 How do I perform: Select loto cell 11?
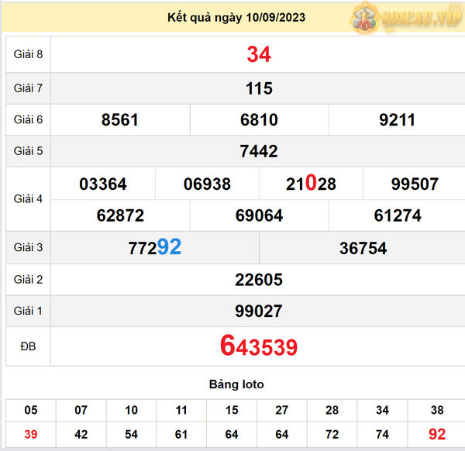tap(181, 410)
